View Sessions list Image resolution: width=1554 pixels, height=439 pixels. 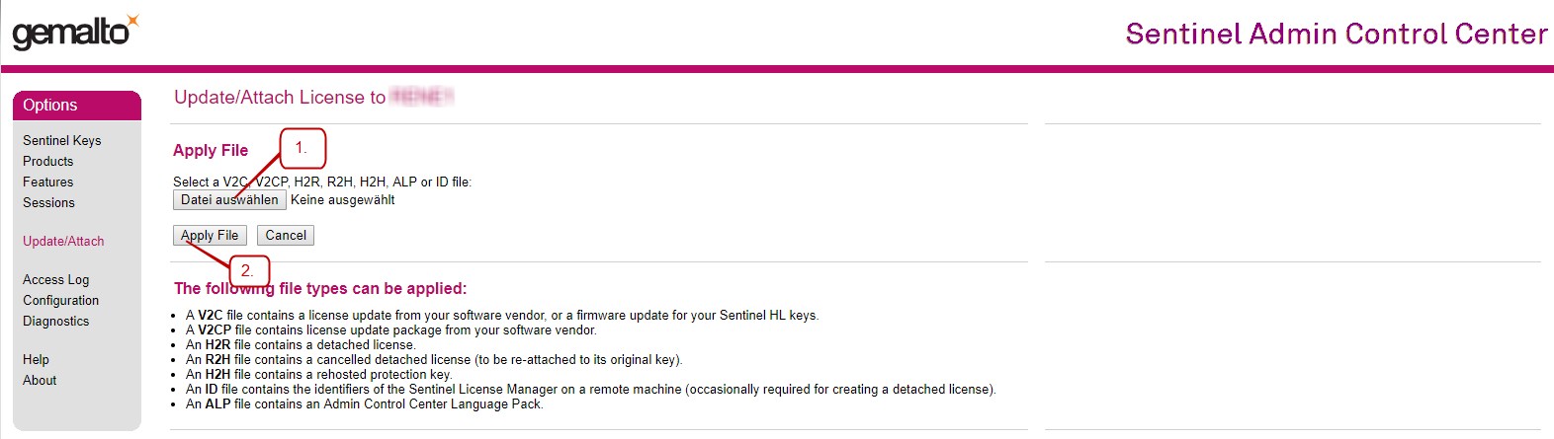click(49, 203)
